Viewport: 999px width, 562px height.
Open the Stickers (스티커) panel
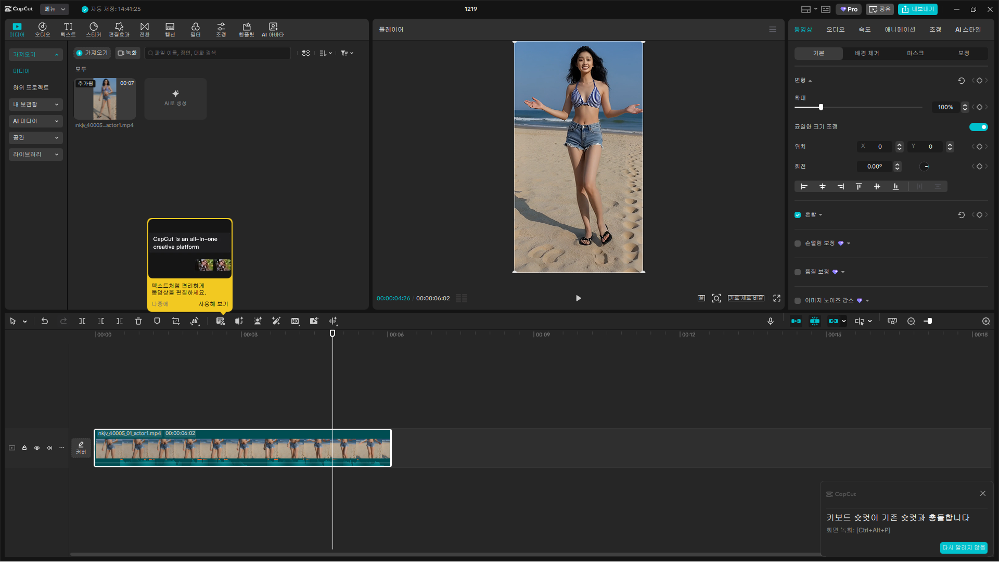click(x=94, y=30)
